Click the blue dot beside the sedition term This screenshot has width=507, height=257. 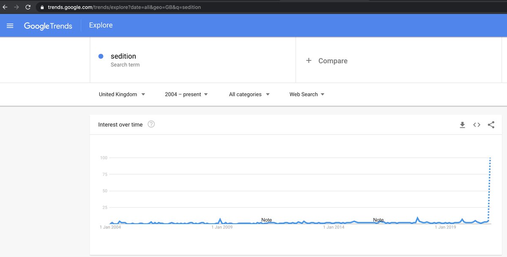click(x=101, y=56)
